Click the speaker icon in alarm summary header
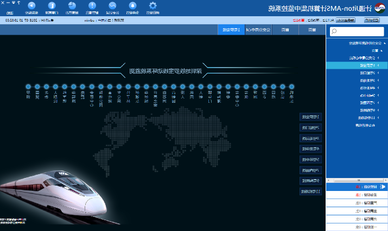Screen dimensions: 388x231 tap(382, 187)
